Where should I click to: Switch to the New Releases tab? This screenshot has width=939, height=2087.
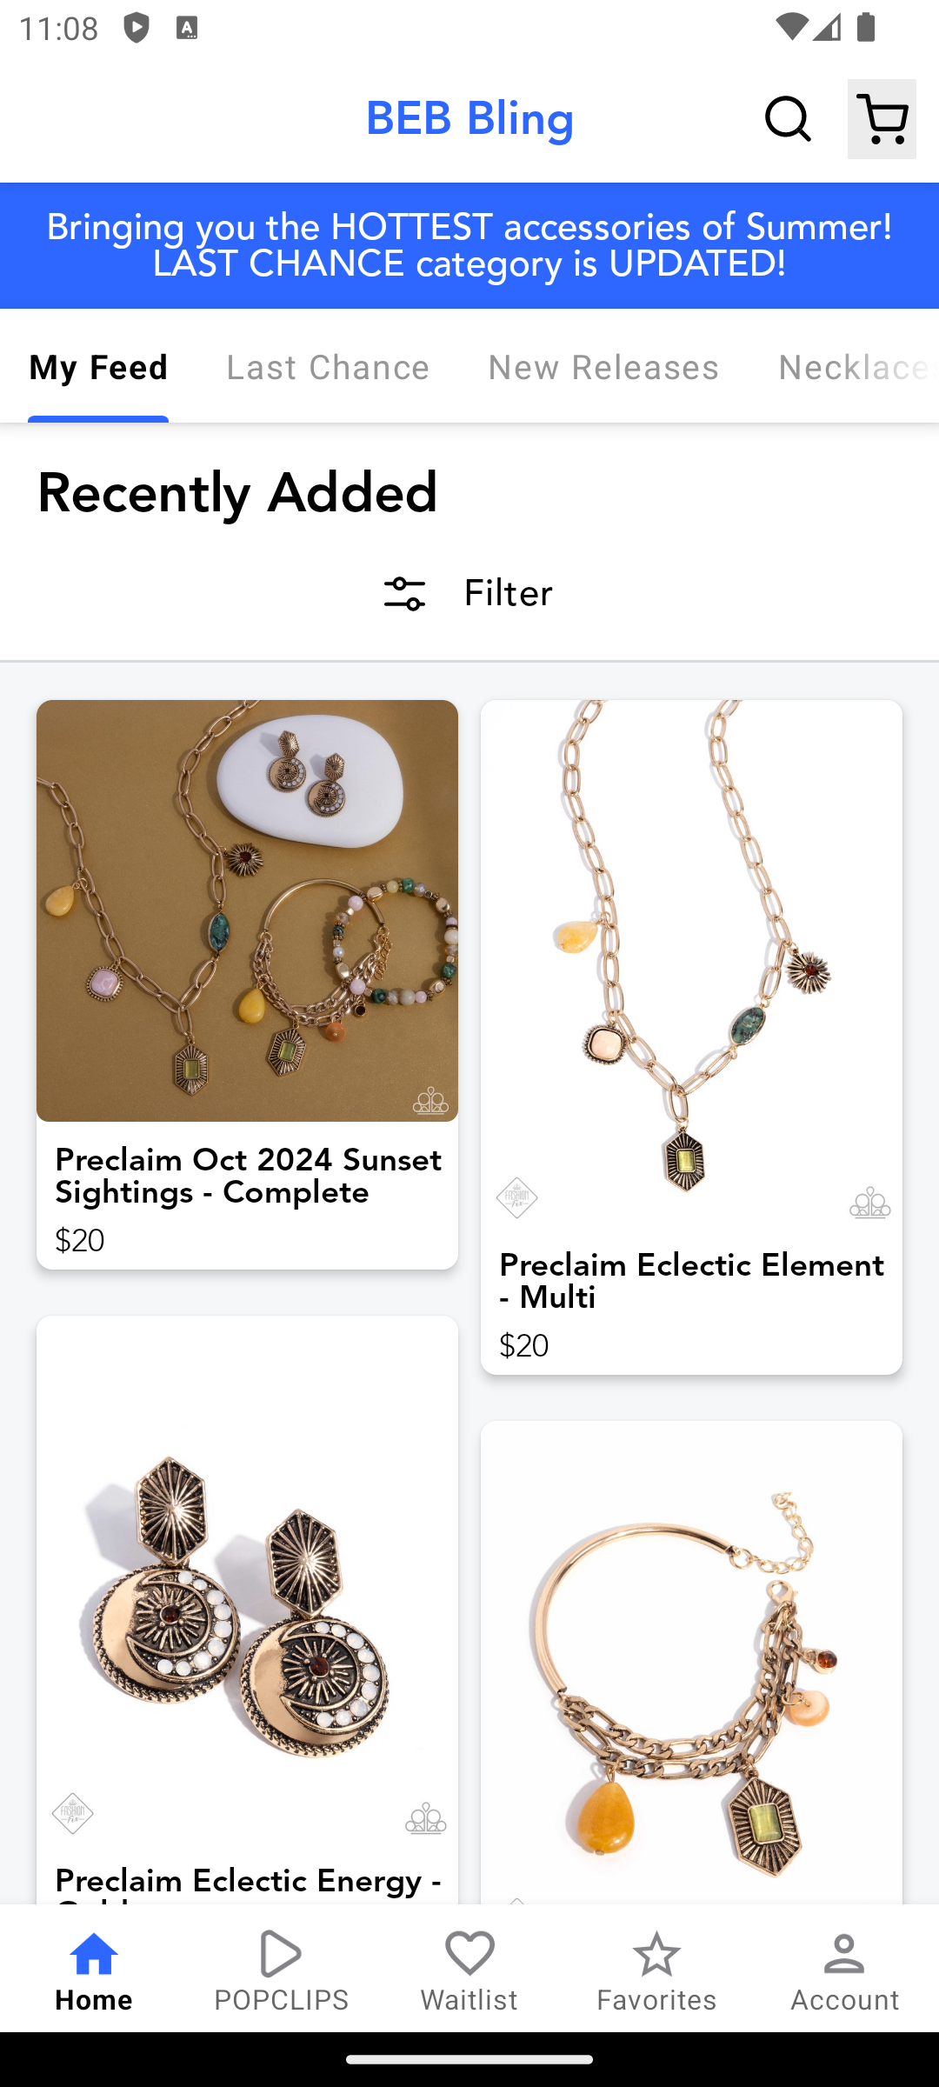coord(603,367)
